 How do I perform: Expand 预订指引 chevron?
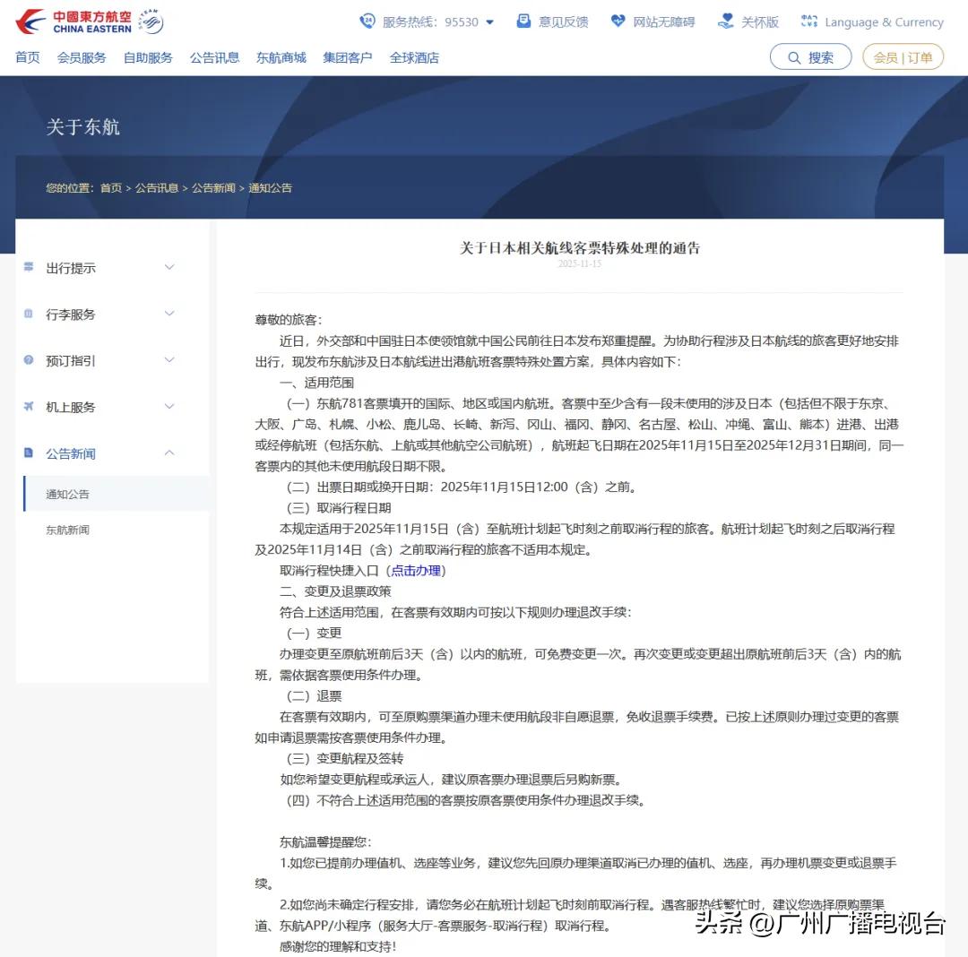(x=169, y=359)
